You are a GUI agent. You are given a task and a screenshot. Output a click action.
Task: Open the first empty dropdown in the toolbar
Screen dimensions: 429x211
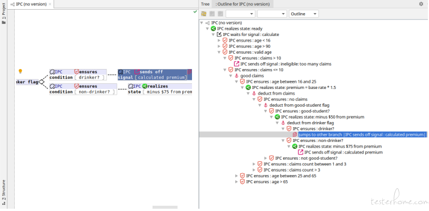240,14
